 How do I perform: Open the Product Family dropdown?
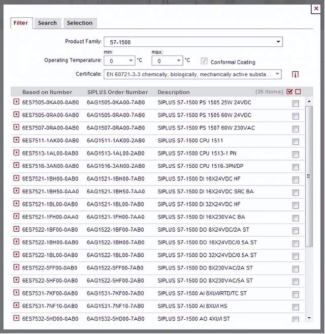(x=193, y=42)
